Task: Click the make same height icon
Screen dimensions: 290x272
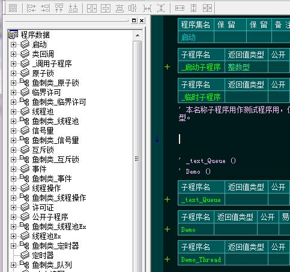Action: [193, 8]
